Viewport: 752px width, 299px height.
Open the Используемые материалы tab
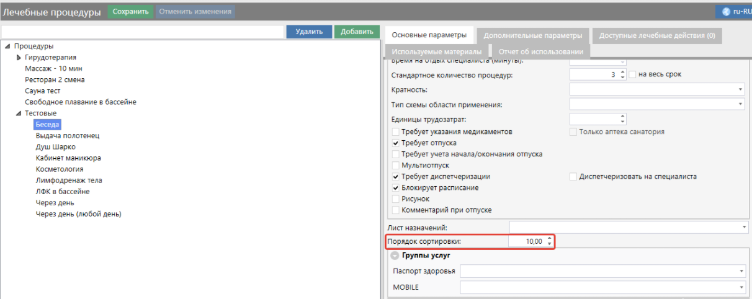pos(436,51)
